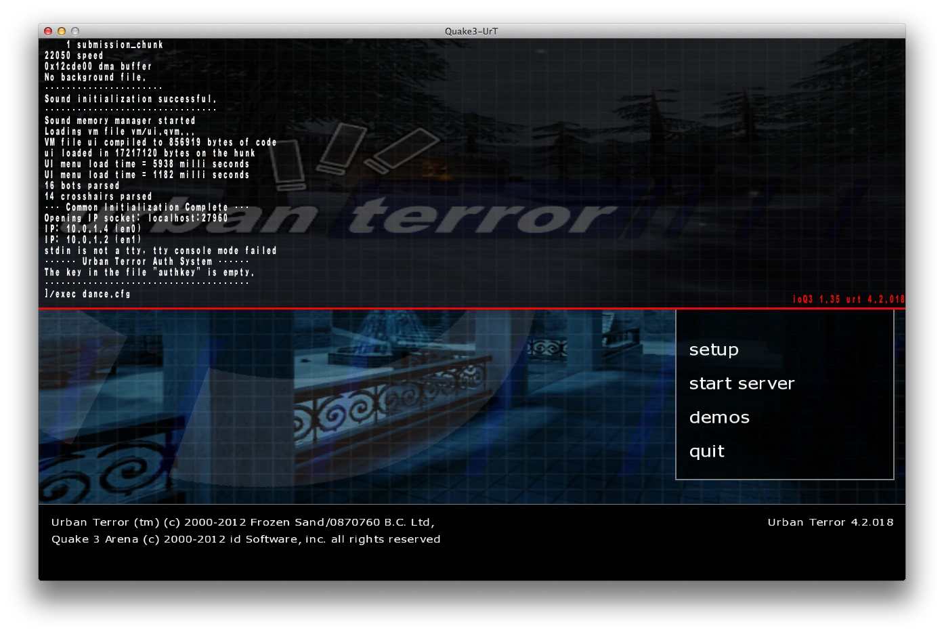Click the Quake3-UrT window title
944x634 pixels.
click(471, 31)
